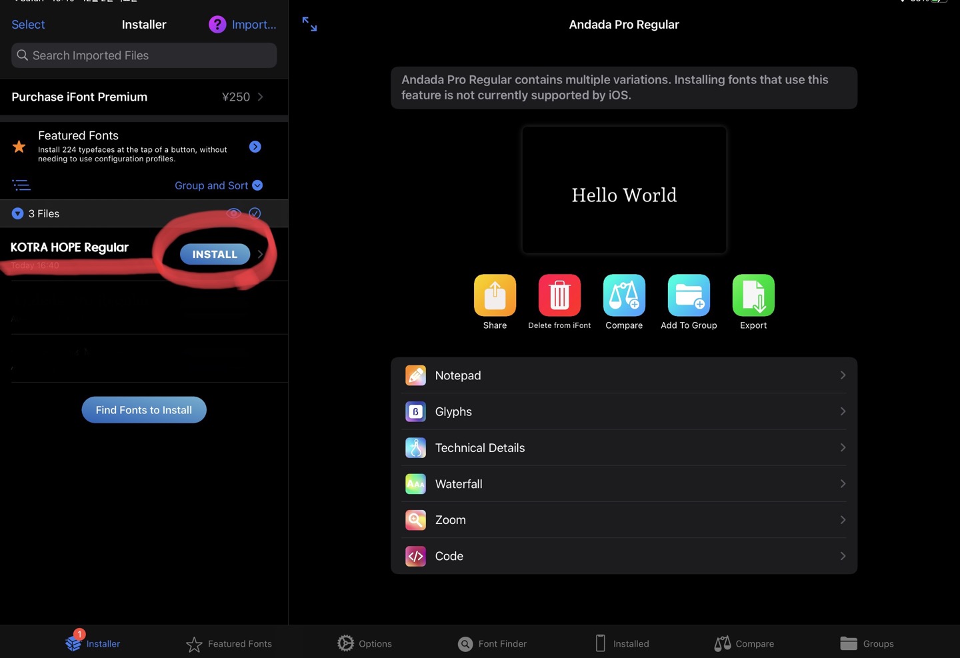Screen dimensions: 960x658
Task: Tap the Delete from iFont trash icon
Action: pos(559,295)
